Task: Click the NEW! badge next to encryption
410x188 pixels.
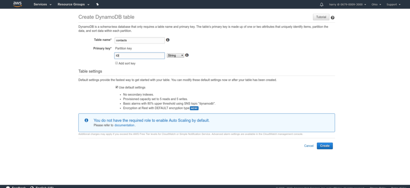Action: click(x=194, y=108)
